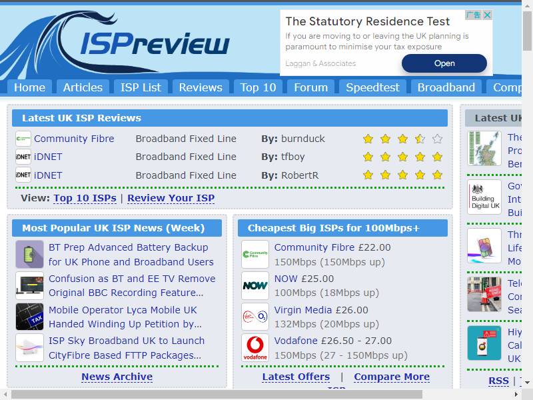The height and width of the screenshot is (400, 533).
Task: Open the Broadband tab
Action: click(x=446, y=87)
